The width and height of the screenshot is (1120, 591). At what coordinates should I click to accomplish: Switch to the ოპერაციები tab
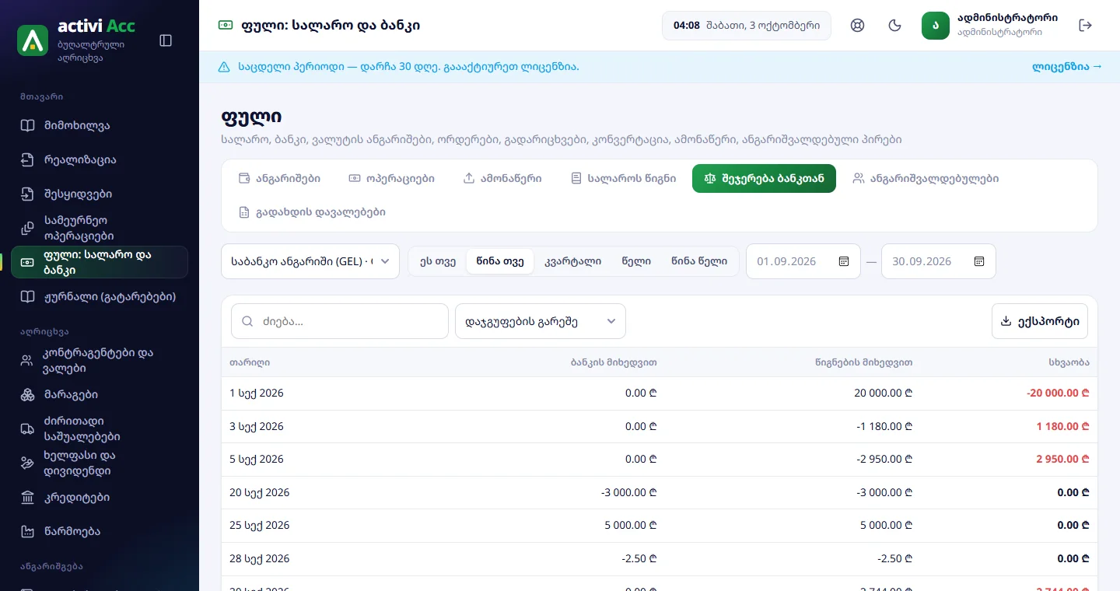coord(391,178)
